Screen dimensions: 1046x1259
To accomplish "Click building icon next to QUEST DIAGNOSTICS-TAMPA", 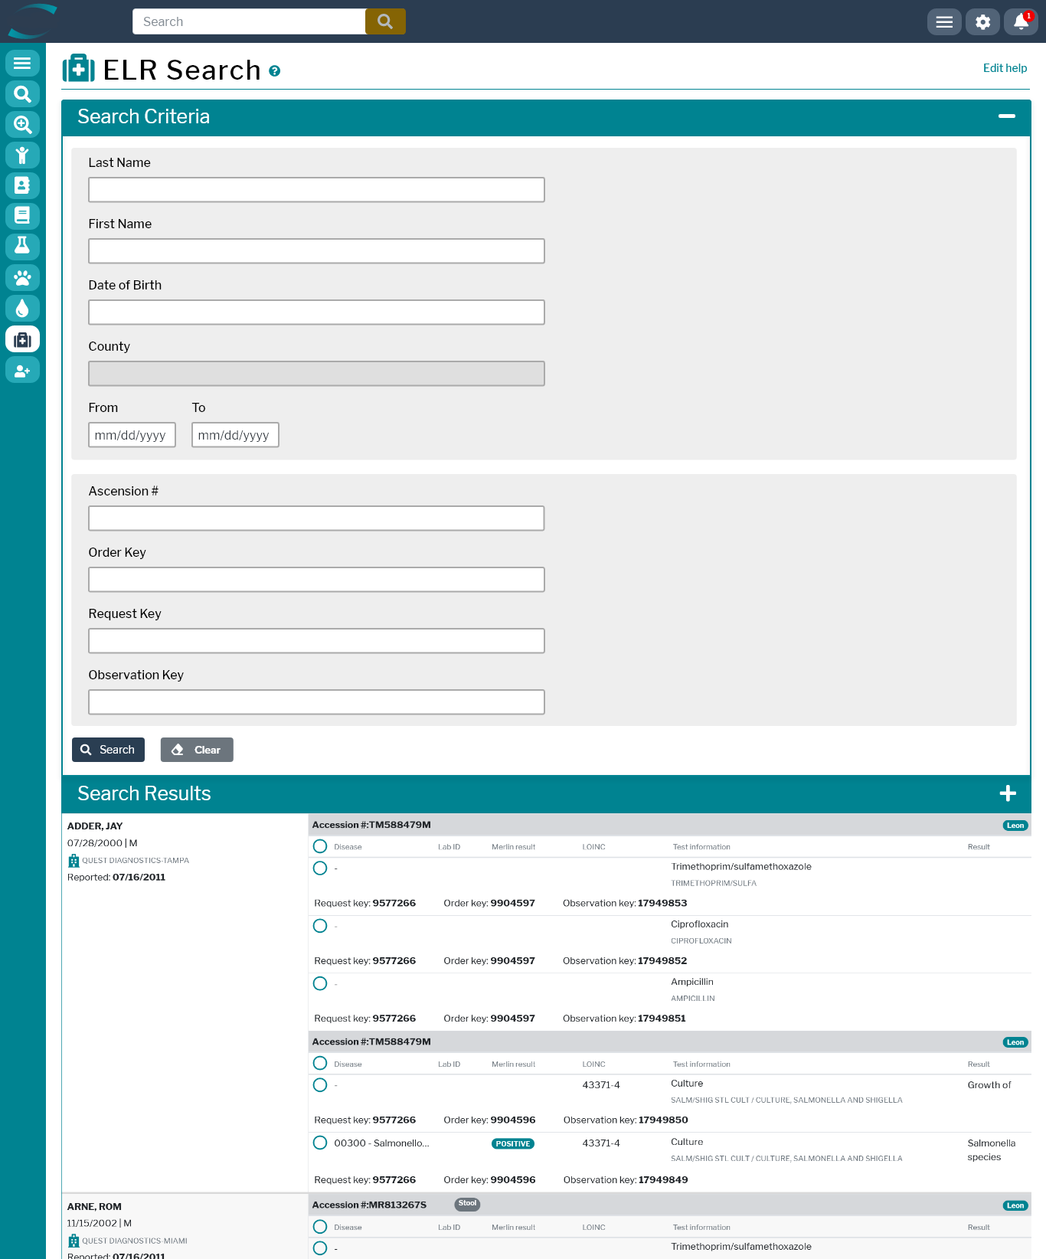I will click(x=74, y=861).
